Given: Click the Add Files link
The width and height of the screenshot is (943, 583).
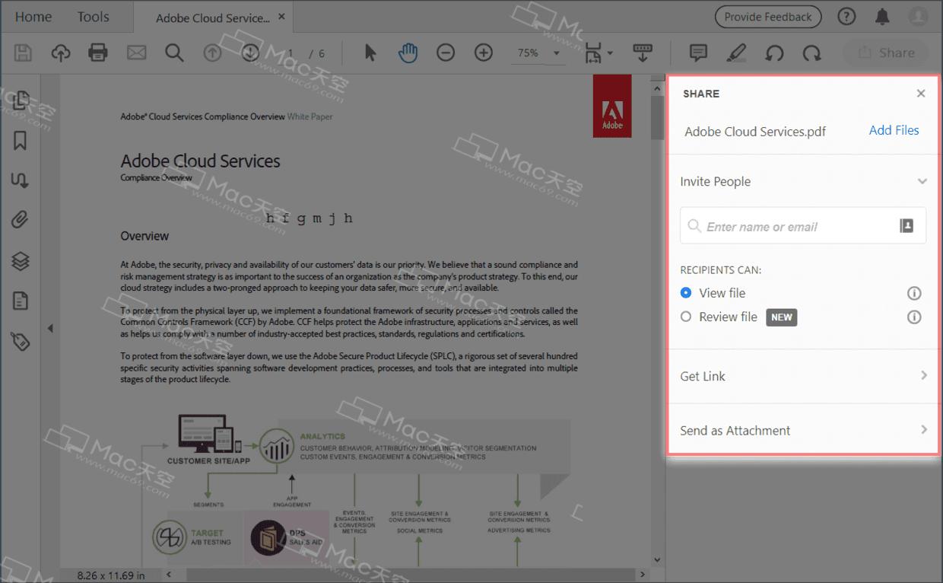Looking at the screenshot, I should click(x=894, y=130).
